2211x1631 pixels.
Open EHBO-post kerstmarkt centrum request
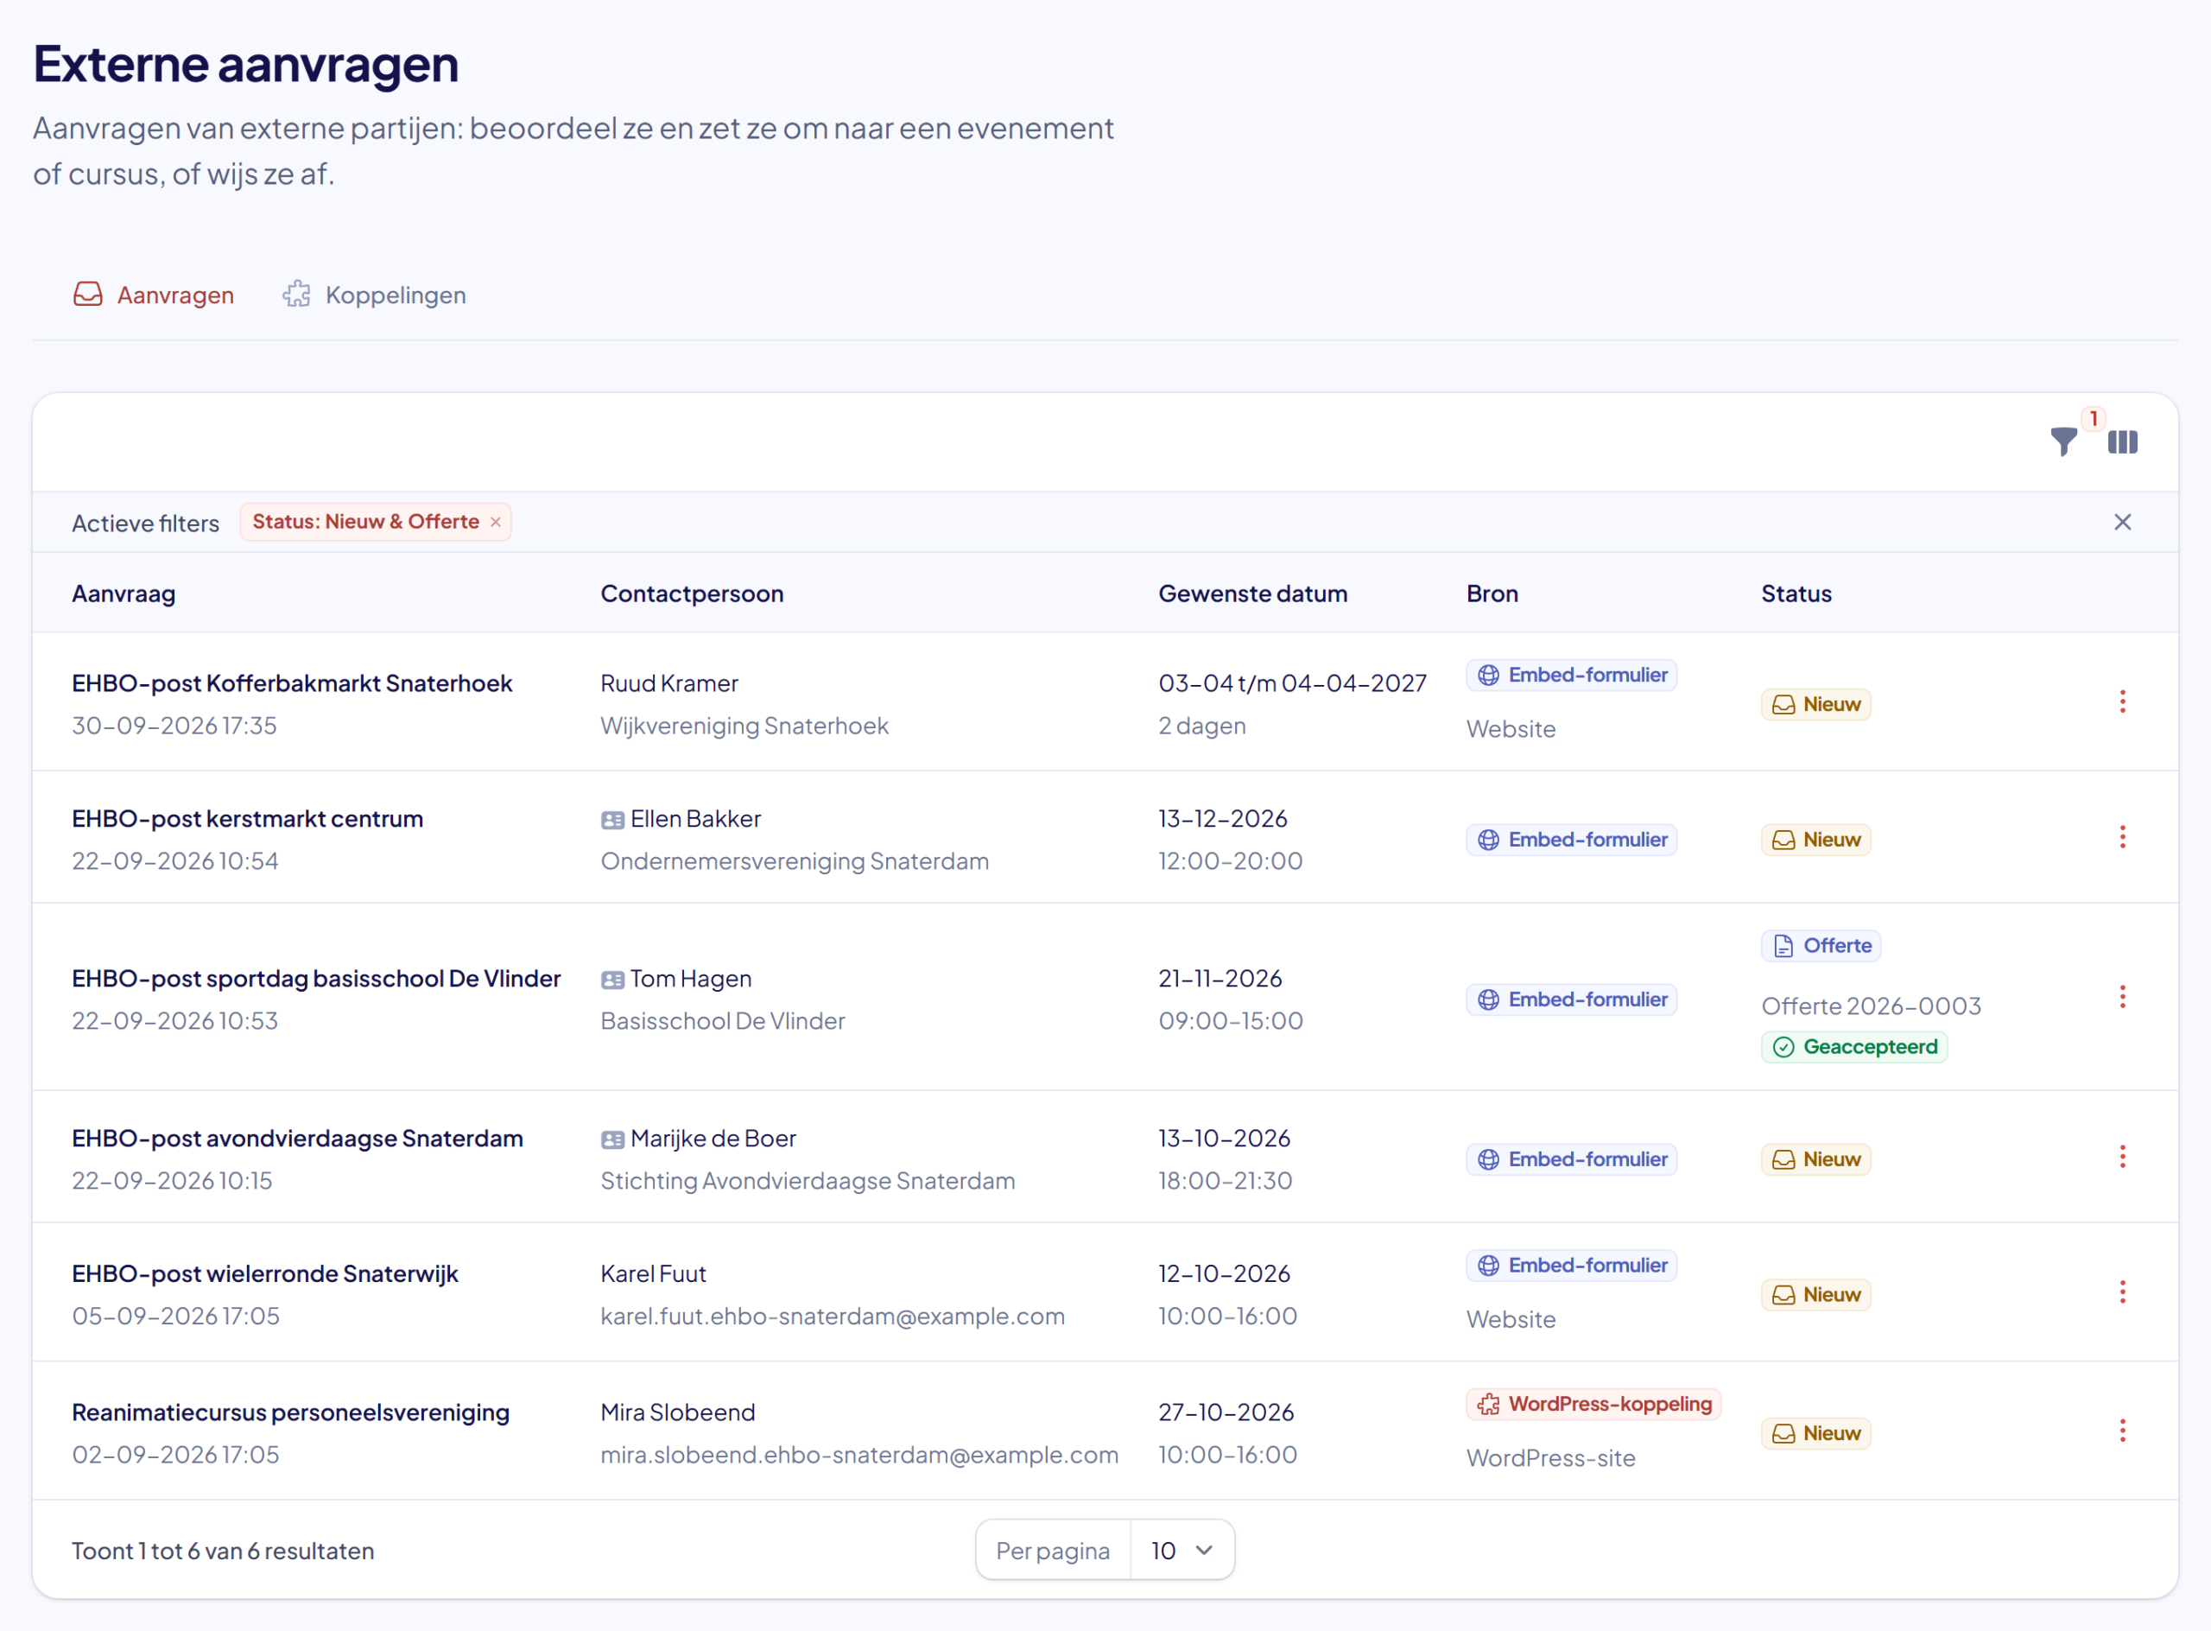[x=248, y=818]
